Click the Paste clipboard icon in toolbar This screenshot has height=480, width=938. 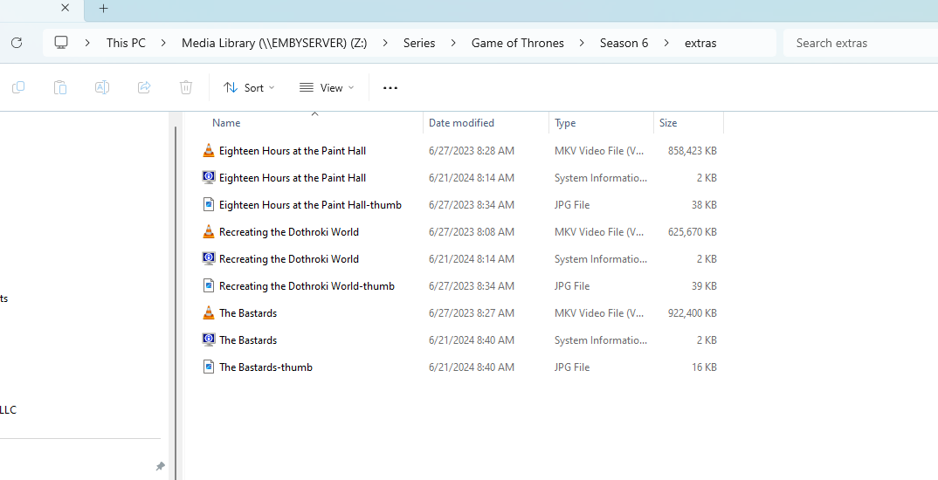pyautogui.click(x=60, y=87)
